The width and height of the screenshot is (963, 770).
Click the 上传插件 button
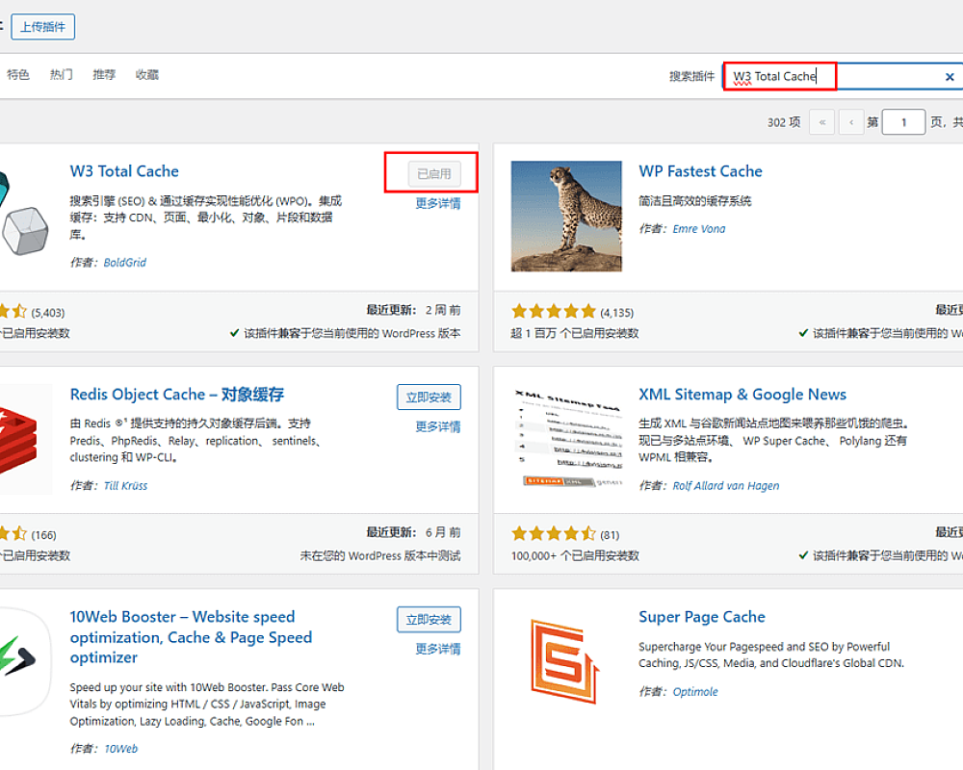coord(46,27)
